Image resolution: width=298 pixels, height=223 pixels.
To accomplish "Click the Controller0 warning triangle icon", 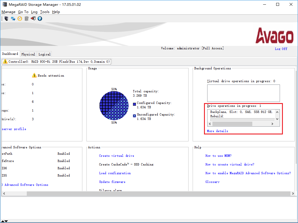I will 5,62.
